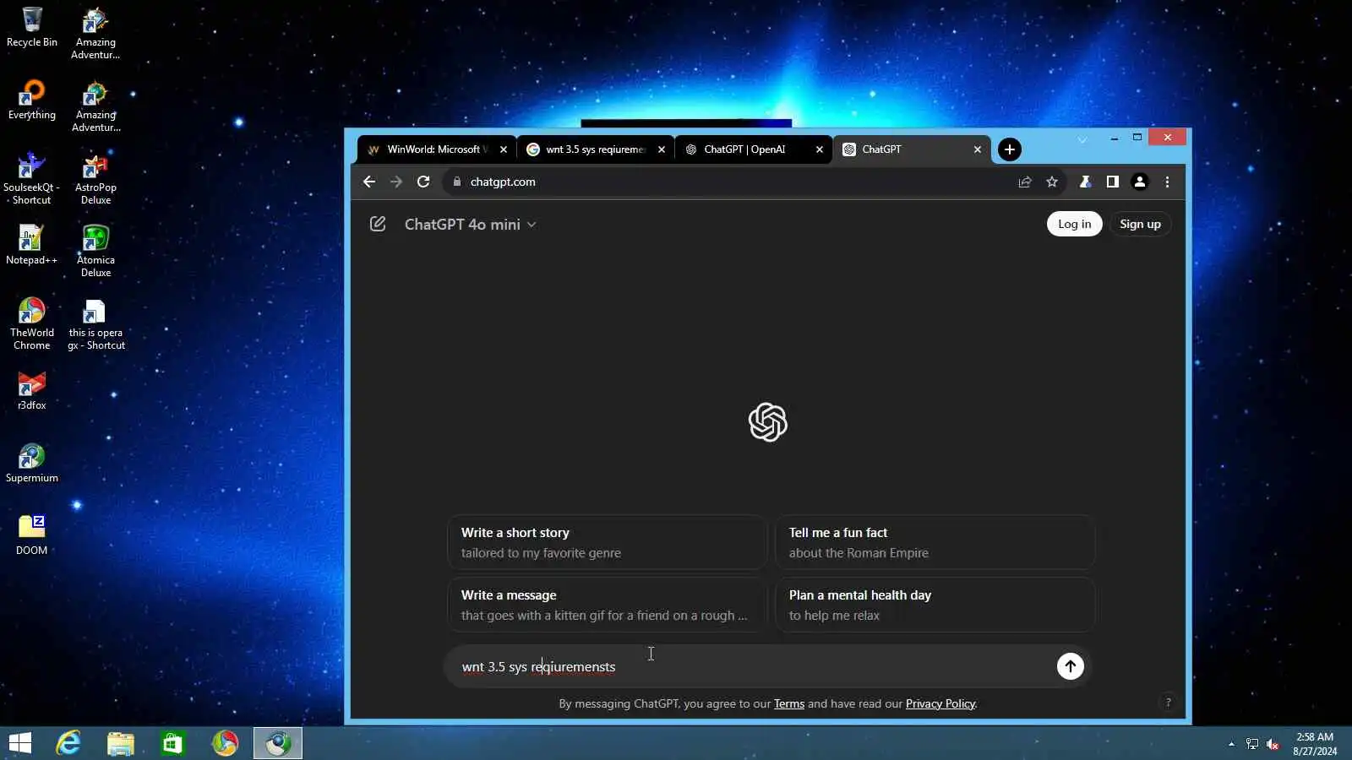This screenshot has width=1352, height=760.
Task: Open the help question mark button
Action: pyautogui.click(x=1169, y=703)
